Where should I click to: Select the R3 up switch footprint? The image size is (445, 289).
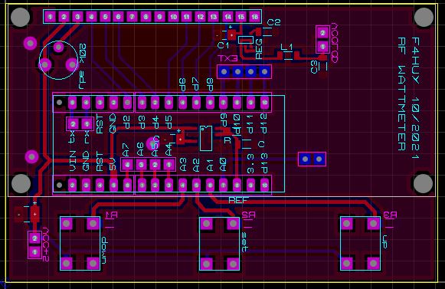[x=360, y=244]
